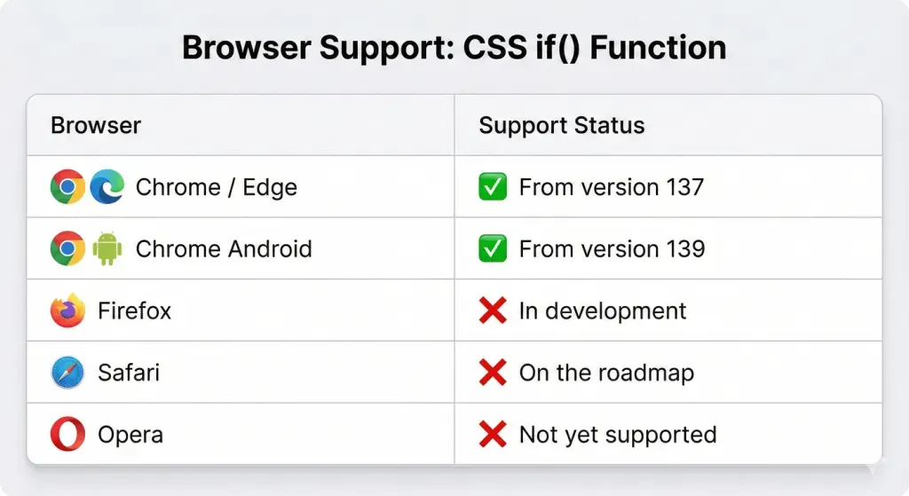Click the red X beside In development

click(x=493, y=311)
